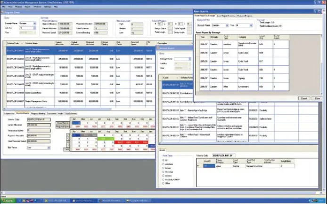The height and width of the screenshot is (204, 328).
Task: Switch to Asset Report By Borough tab
Action: click(x=205, y=16)
